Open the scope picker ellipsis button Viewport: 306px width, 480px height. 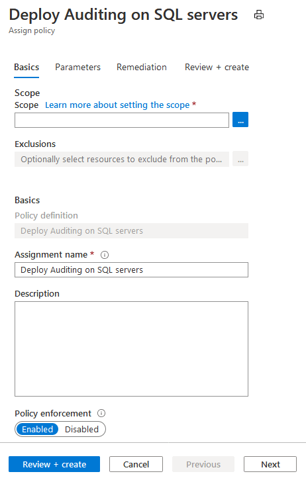(240, 120)
